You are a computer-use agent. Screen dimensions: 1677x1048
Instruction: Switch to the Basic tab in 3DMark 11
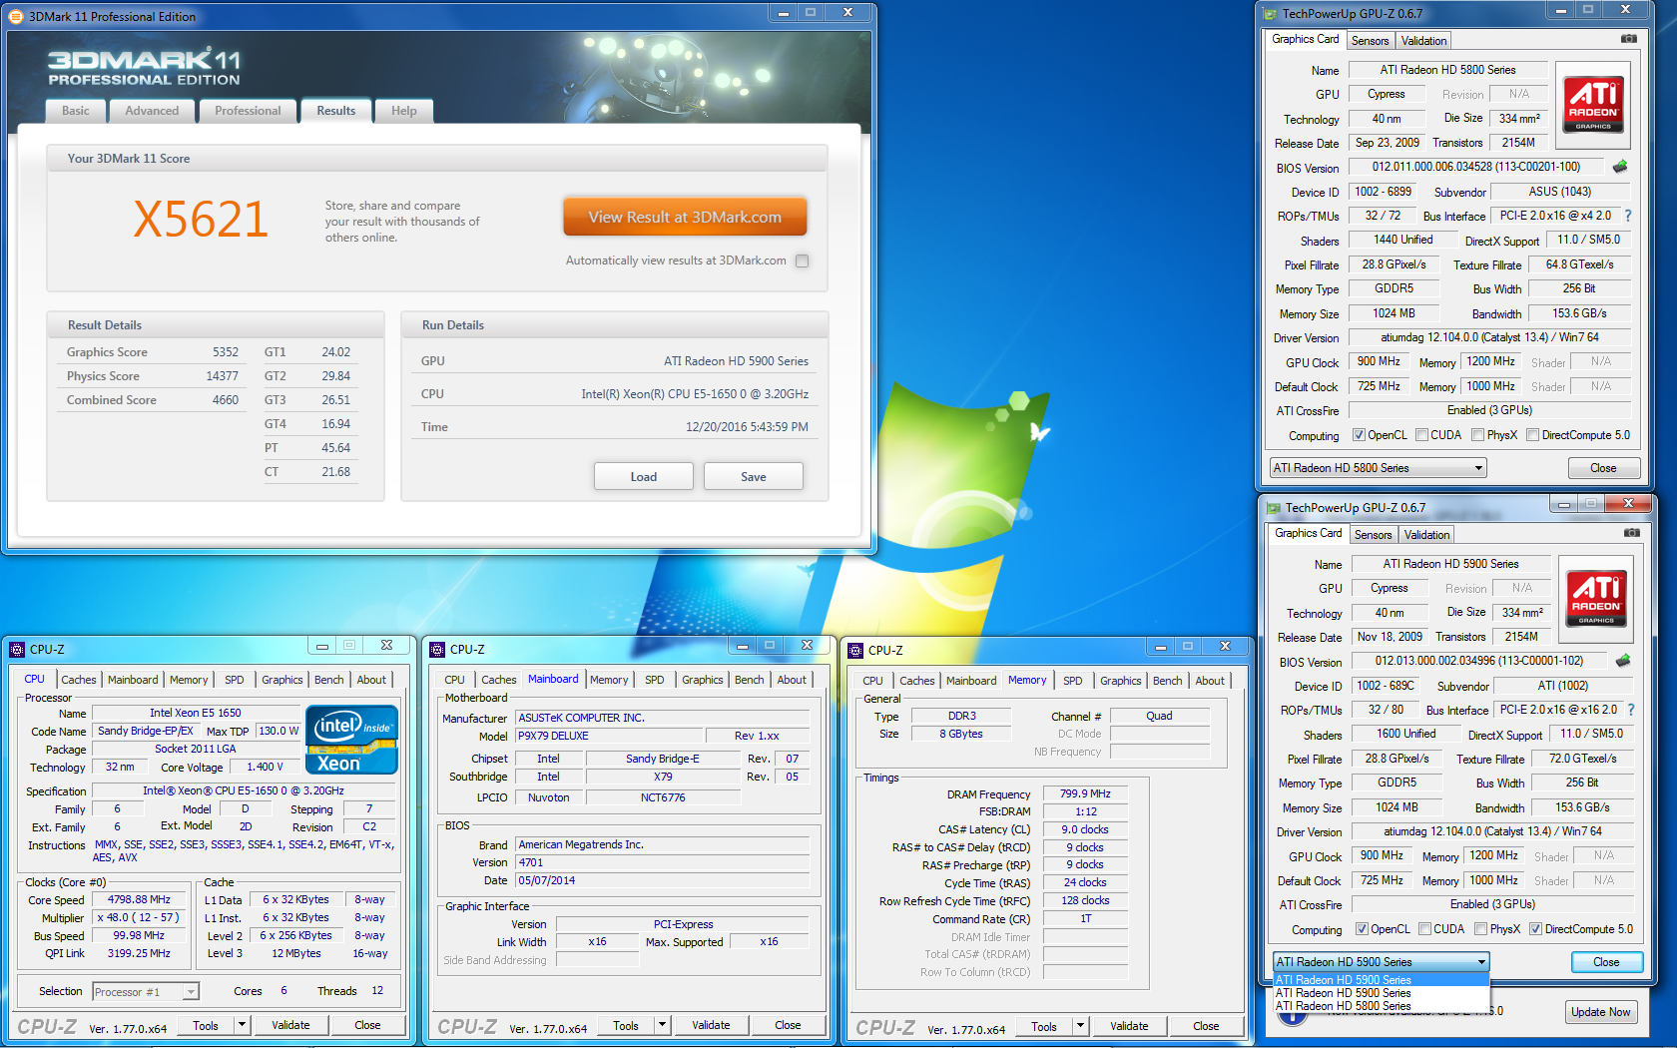[76, 111]
